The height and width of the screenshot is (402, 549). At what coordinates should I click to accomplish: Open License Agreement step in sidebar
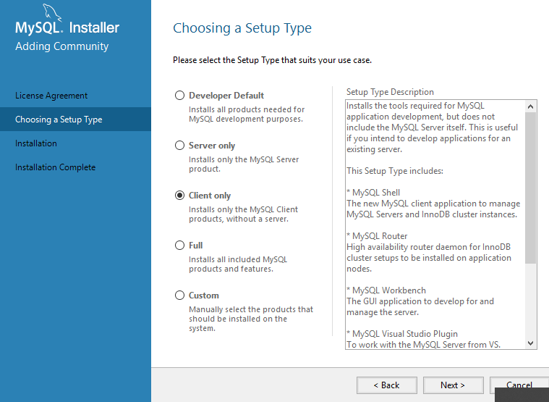(x=51, y=96)
